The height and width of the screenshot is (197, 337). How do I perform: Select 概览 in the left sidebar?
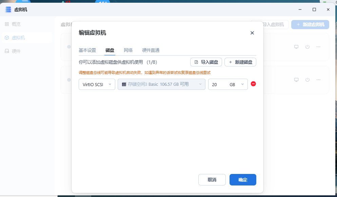[16, 24]
